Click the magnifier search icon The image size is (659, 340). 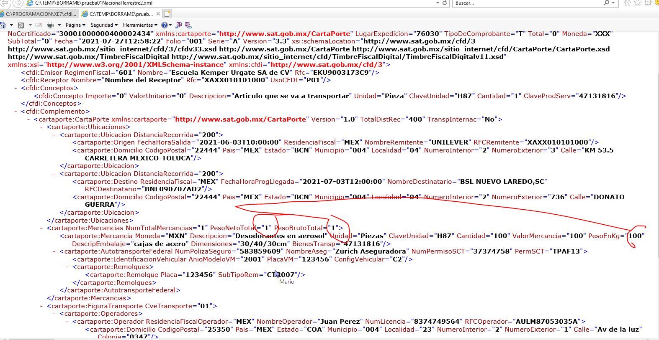(x=607, y=3)
